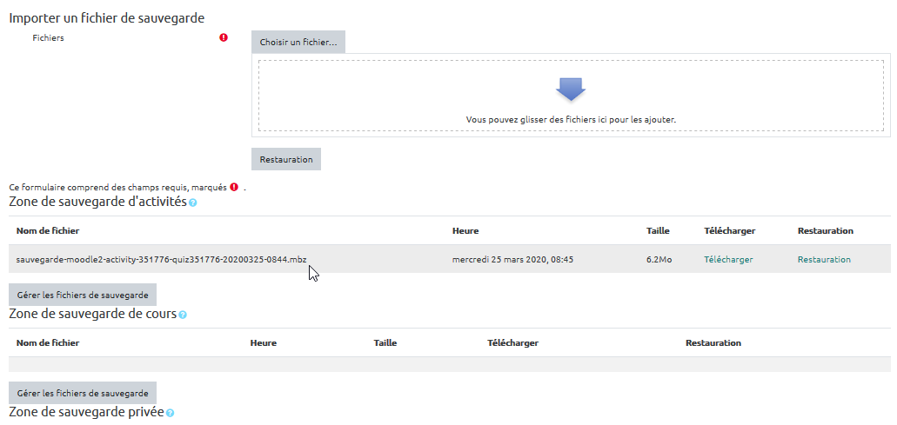Open help icon for Zone de sauvegarde d'activités
The width and height of the screenshot is (897, 425).
click(x=193, y=203)
